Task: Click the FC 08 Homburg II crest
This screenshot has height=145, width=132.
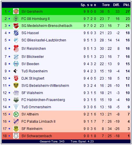Action: (x=16, y=19)
